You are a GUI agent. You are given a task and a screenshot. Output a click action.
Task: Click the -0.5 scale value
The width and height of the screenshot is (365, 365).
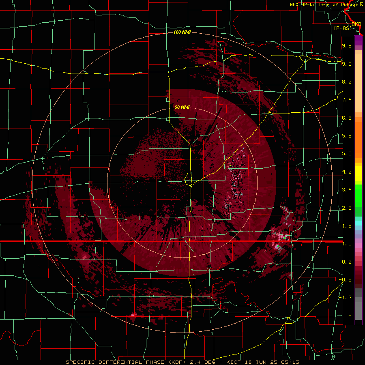coord(345,280)
